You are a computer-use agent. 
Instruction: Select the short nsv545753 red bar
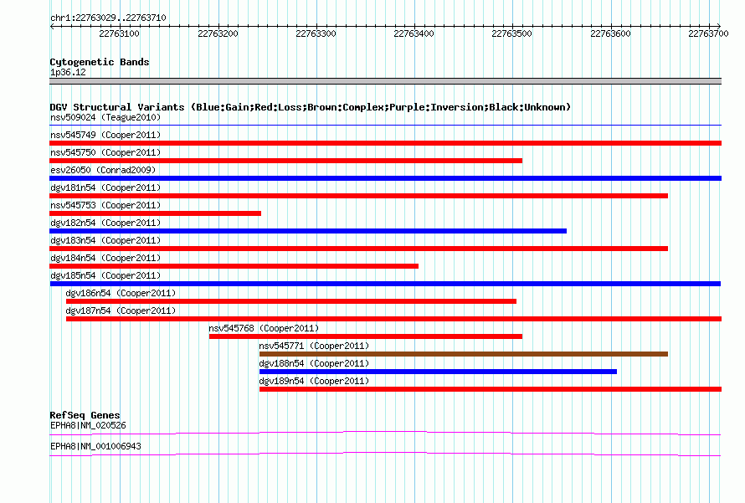156,213
